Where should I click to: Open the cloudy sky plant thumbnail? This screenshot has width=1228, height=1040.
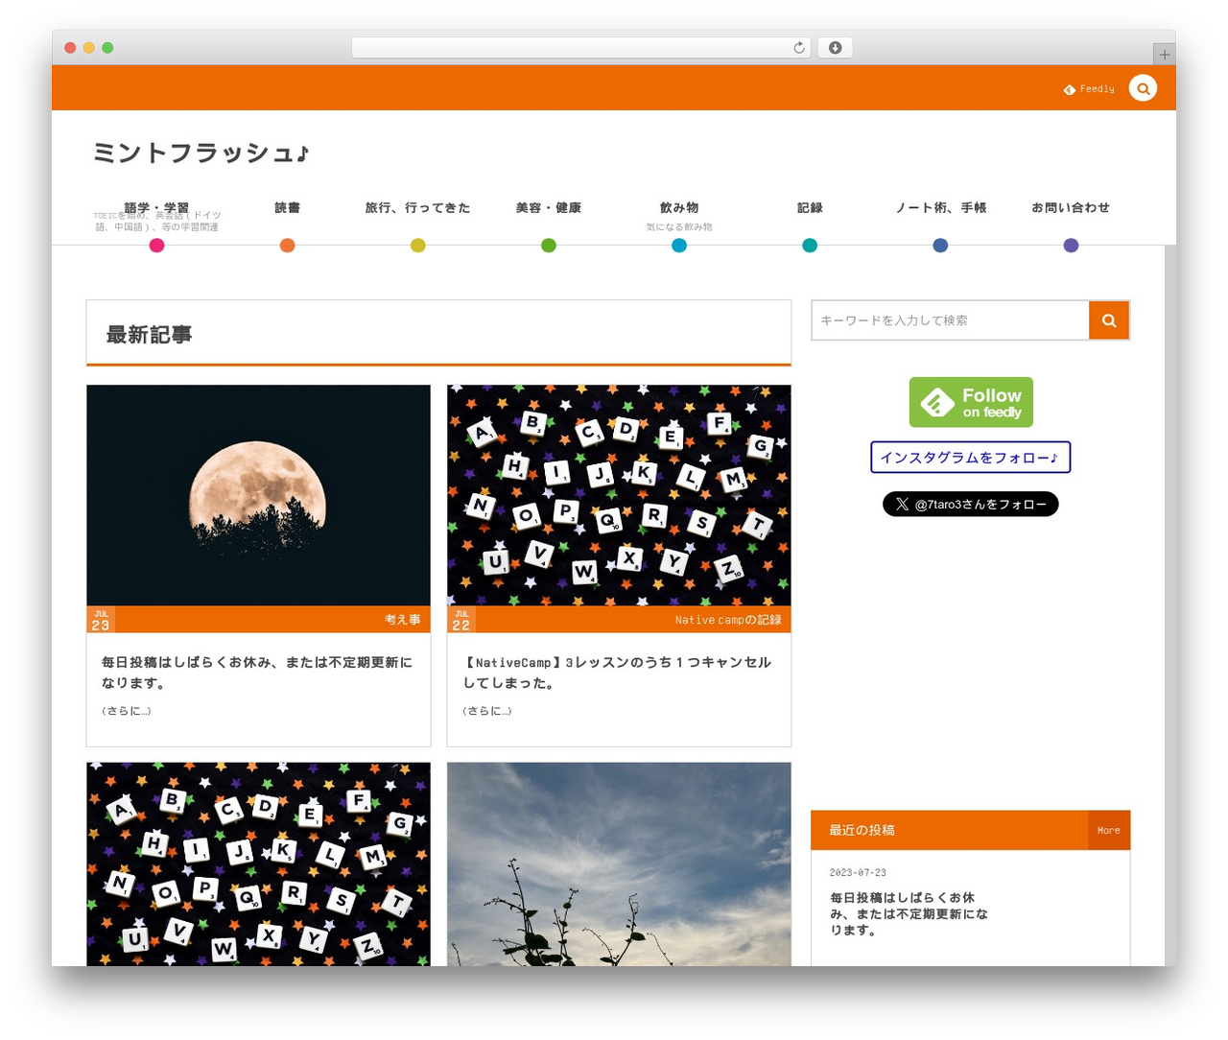point(619,864)
